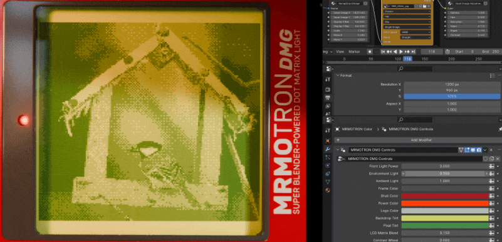
Task: Open the modifier extras dropdown arrow
Action: [485, 149]
